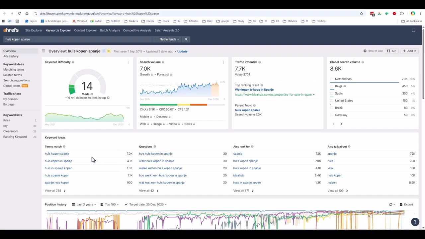Open the All Bookmarks folder
The height and width of the screenshot is (239, 425).
(x=412, y=21)
